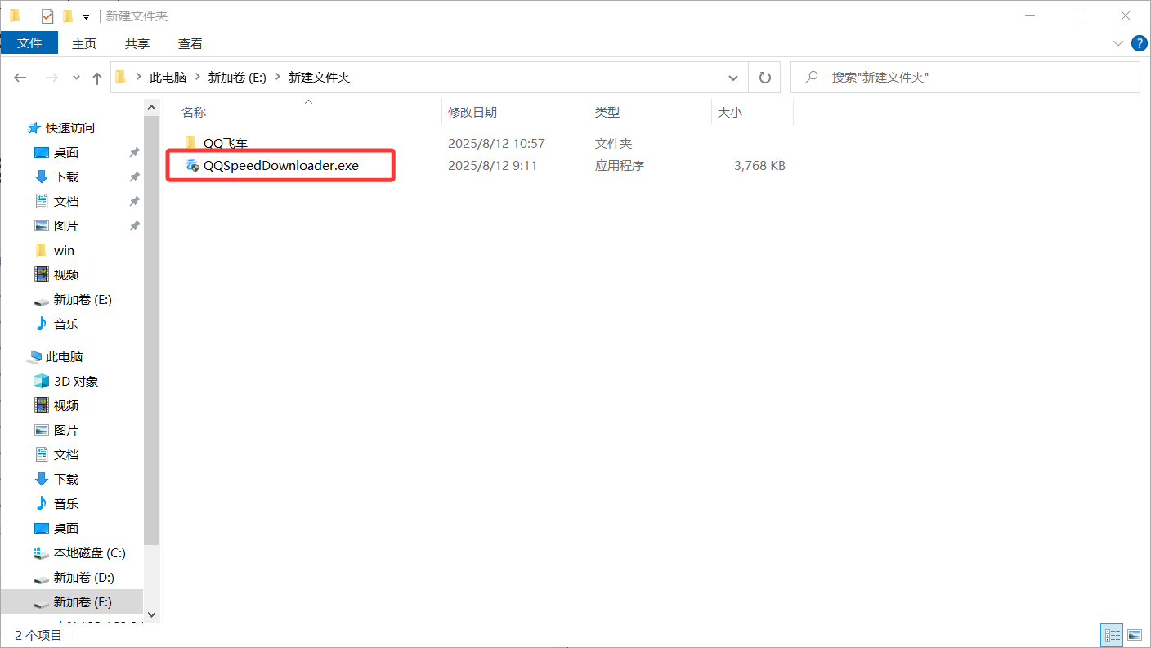The width and height of the screenshot is (1151, 648).
Task: Open pinned 图片 under 快速访问
Action: (66, 226)
